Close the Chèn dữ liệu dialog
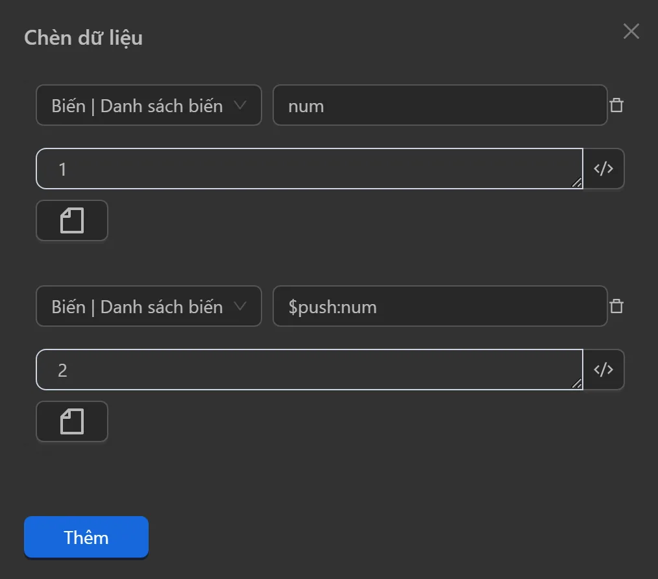Viewport: 658px width, 579px height. pyautogui.click(x=631, y=31)
